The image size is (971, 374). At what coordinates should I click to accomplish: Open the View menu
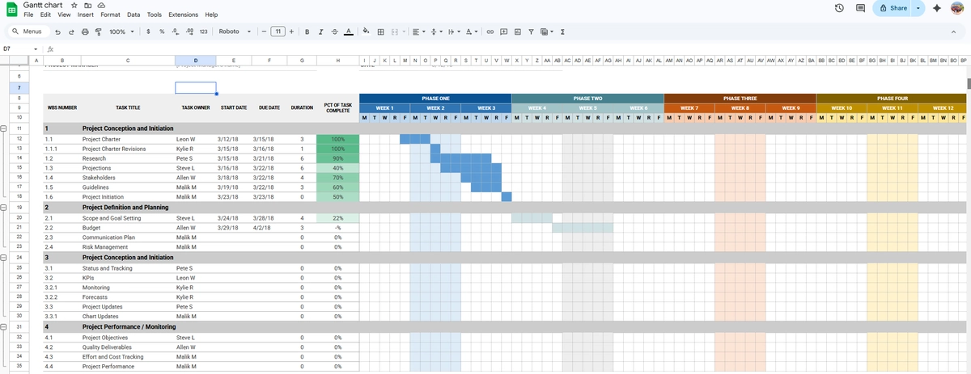[64, 15]
